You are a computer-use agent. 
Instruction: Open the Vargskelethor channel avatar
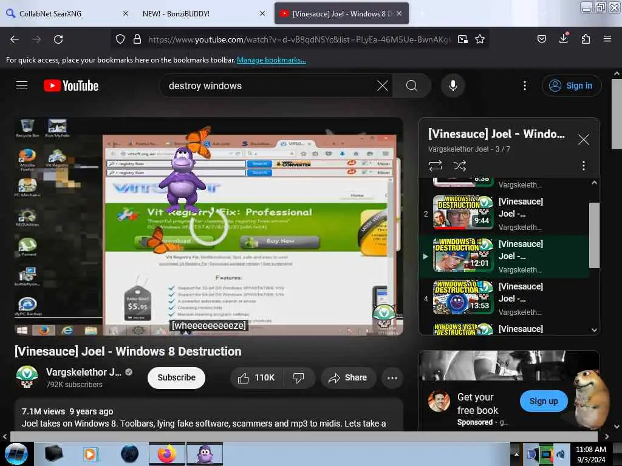tap(27, 377)
